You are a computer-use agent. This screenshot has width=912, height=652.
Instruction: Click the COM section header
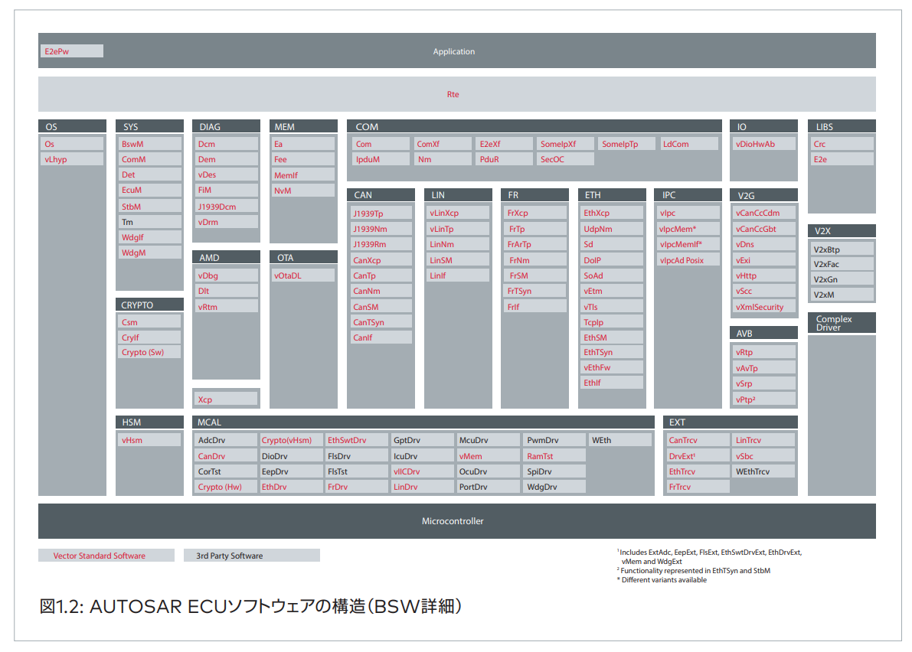[534, 127]
